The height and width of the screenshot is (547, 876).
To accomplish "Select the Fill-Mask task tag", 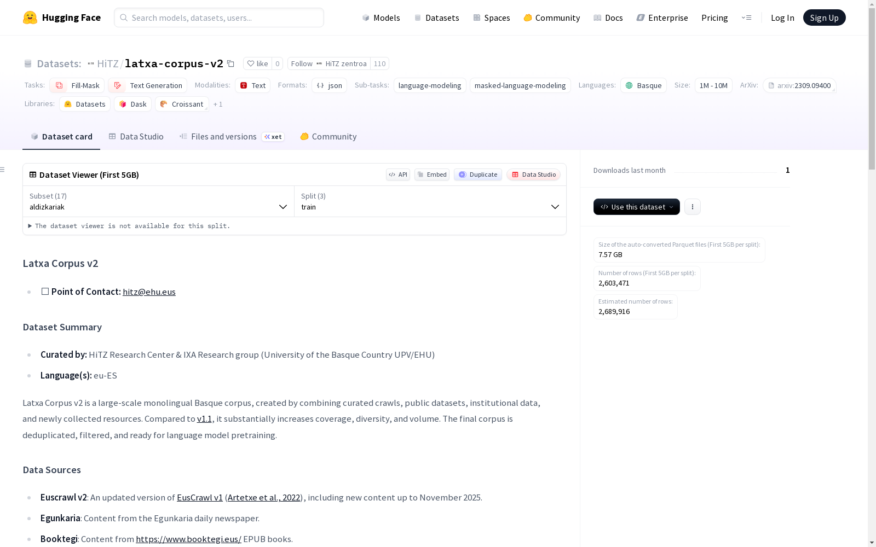I will 77,85.
